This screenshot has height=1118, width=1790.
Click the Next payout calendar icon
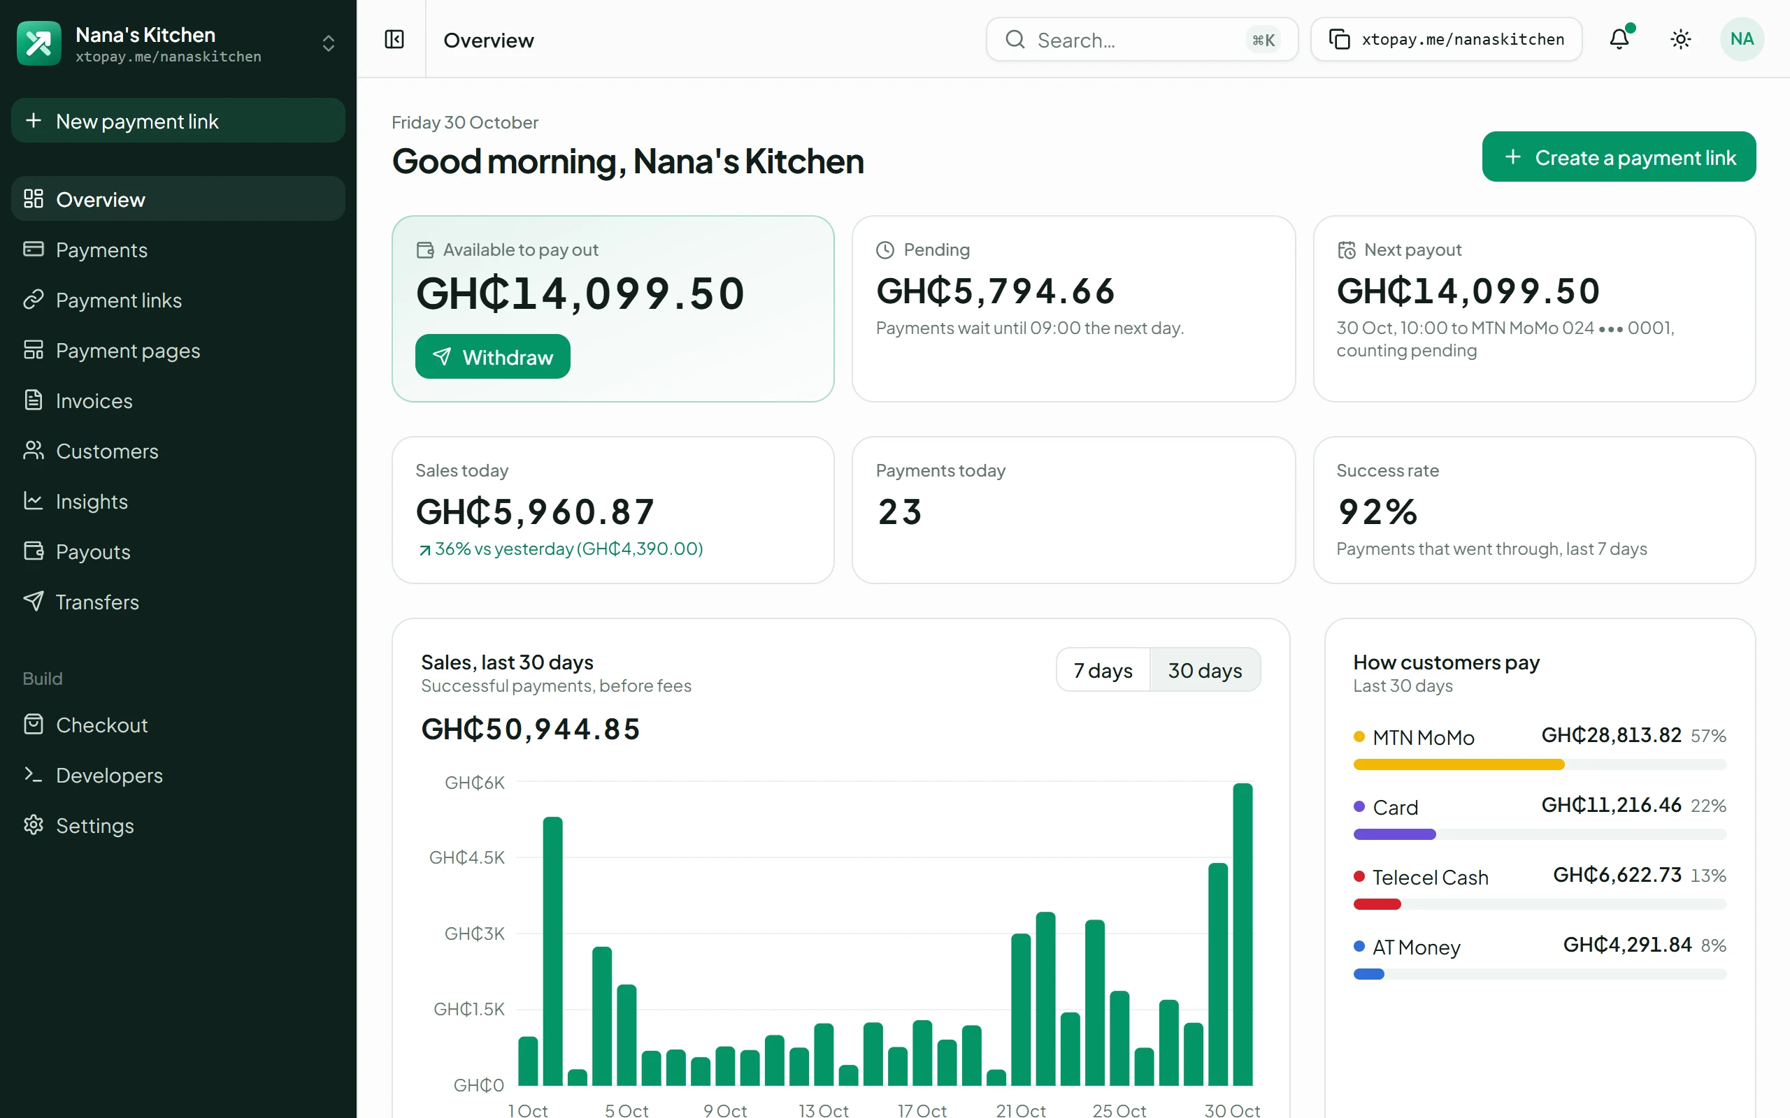click(1346, 250)
